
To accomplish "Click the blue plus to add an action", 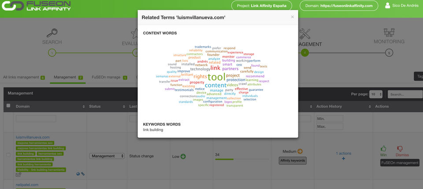I will [343, 159].
